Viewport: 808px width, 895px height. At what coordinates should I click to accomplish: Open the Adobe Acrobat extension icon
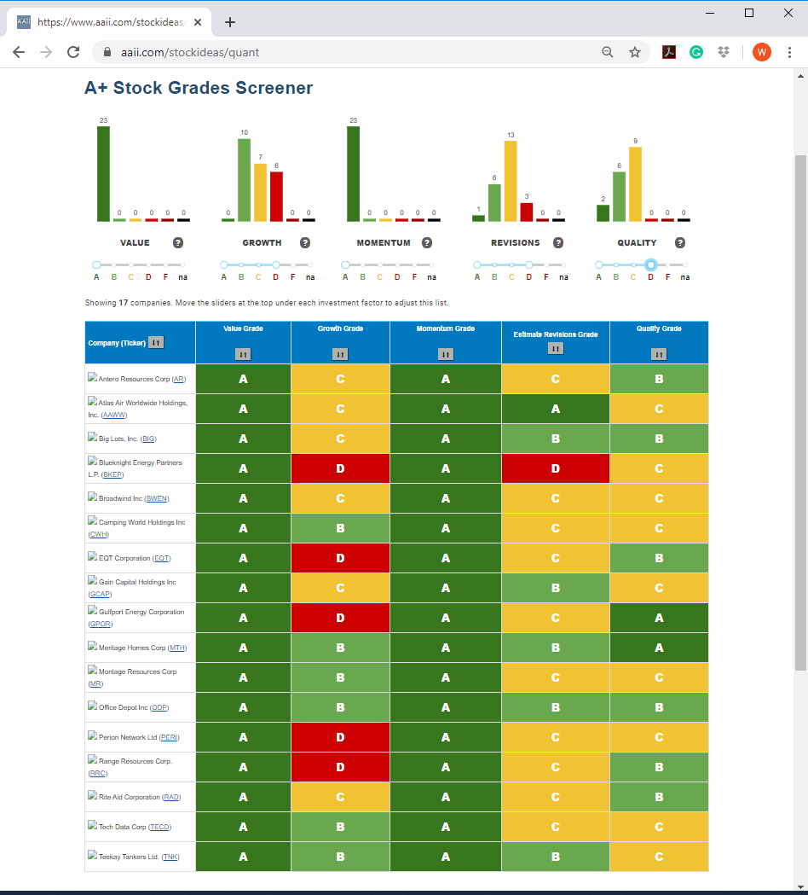[x=669, y=53]
